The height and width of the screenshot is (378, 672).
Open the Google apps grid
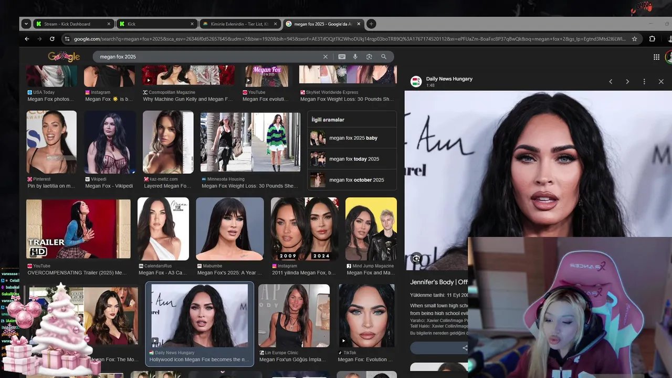point(656,57)
